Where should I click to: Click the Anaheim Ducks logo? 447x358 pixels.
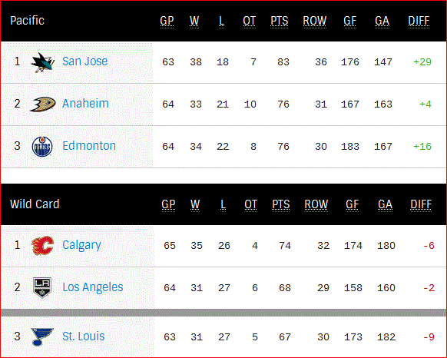[x=43, y=104]
